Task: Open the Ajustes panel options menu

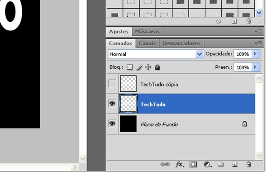Action: coord(258,32)
